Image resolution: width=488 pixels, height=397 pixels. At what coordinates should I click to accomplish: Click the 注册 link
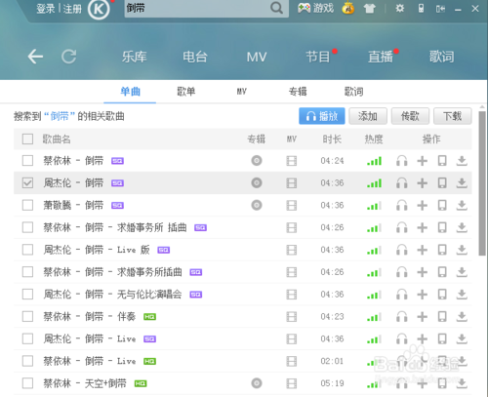72,9
